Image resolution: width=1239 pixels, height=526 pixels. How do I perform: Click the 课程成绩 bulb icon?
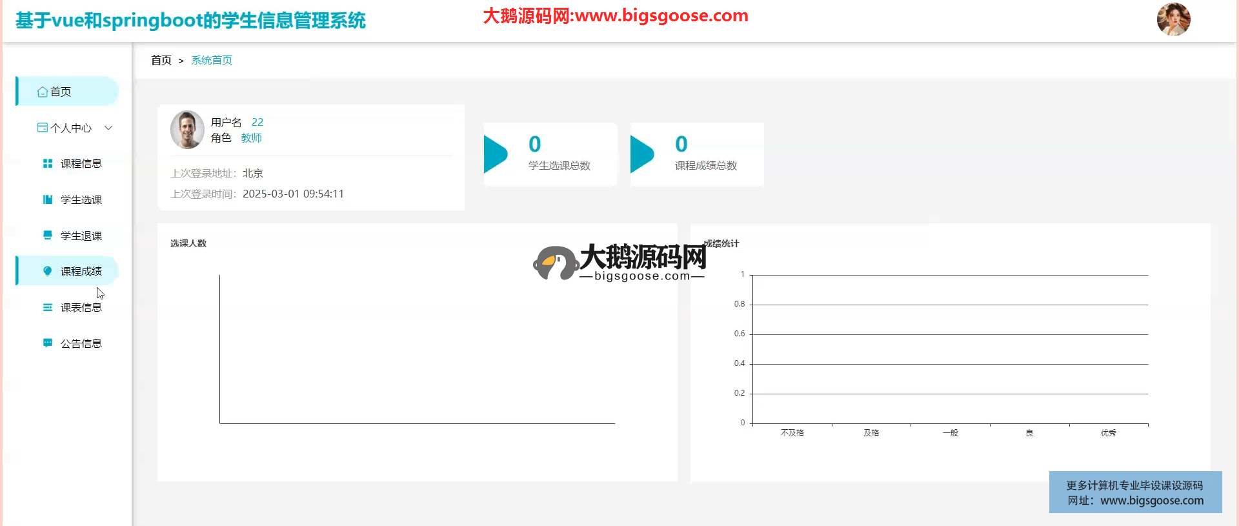[x=48, y=271]
